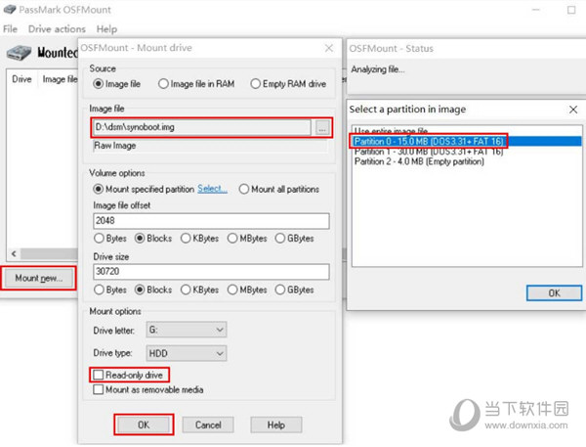Image resolution: width=586 pixels, height=447 pixels.
Task: Close the Mount drive dialog
Action: [x=329, y=48]
